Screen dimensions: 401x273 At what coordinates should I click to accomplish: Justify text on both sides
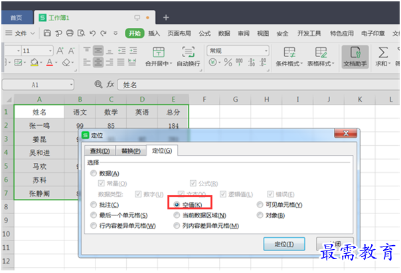[x=121, y=62]
